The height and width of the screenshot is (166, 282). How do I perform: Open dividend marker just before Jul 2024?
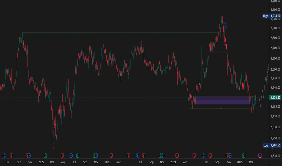pyautogui.click(x=203, y=156)
